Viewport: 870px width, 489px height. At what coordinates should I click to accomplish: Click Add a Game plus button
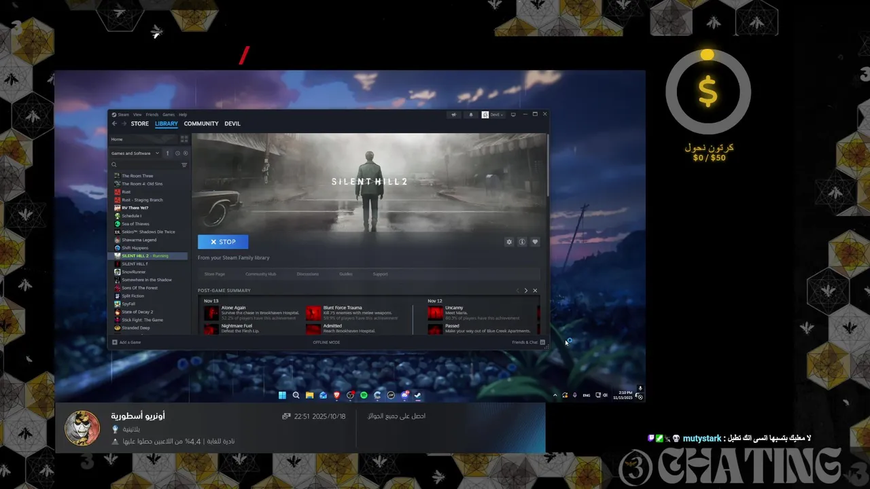tap(115, 342)
